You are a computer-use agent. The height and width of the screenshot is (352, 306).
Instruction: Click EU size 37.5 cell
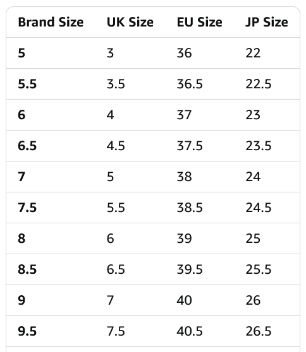190,146
